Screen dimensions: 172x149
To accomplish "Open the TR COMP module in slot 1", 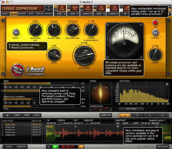I will coord(62,8).
